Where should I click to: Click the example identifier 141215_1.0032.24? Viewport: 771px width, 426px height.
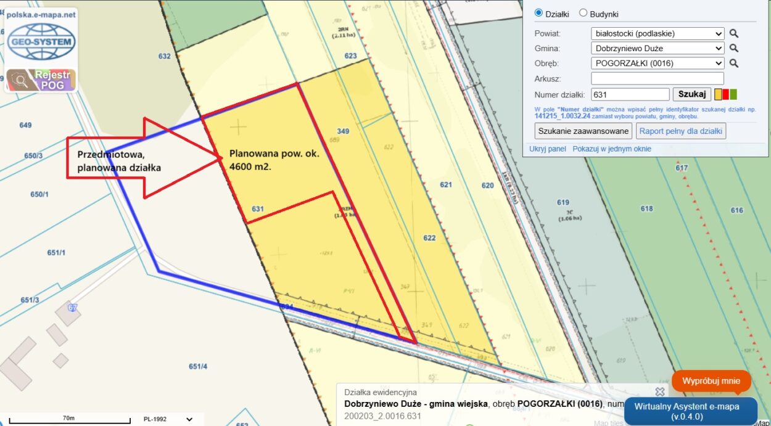(x=562, y=116)
